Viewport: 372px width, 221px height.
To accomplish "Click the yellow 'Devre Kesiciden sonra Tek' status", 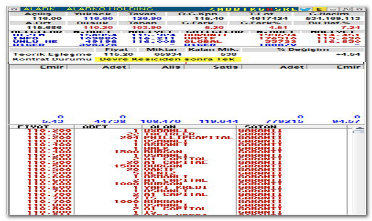I will point(168,59).
